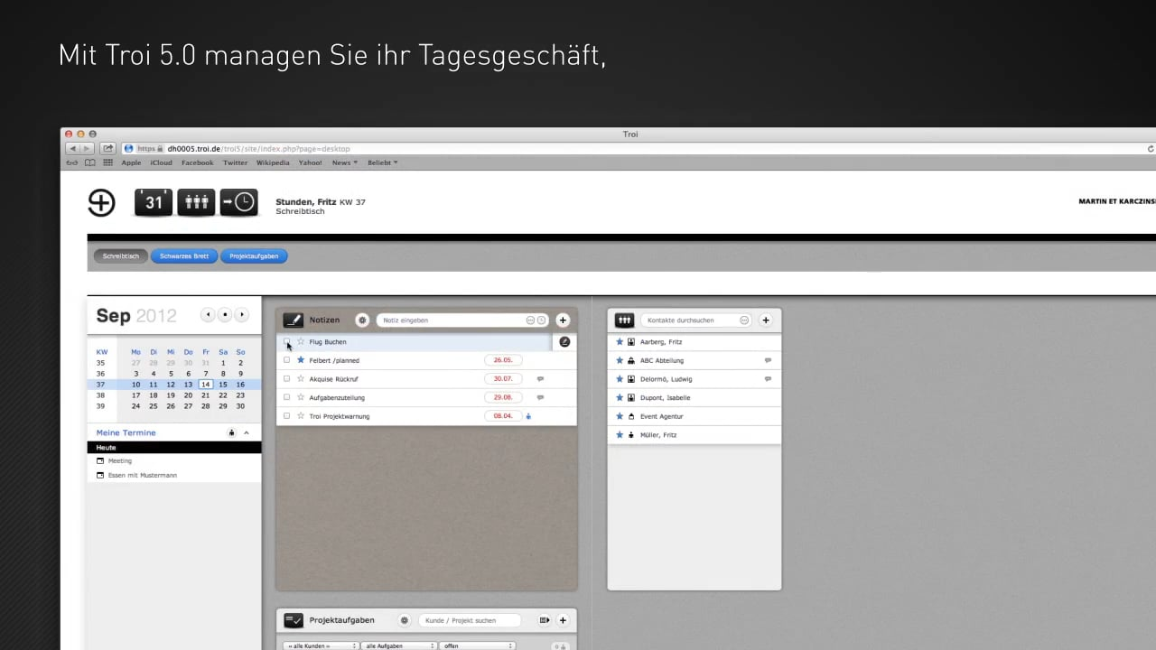This screenshot has height=650, width=1156.
Task: Click the 'Notiz eingeben' input field
Action: [x=452, y=320]
